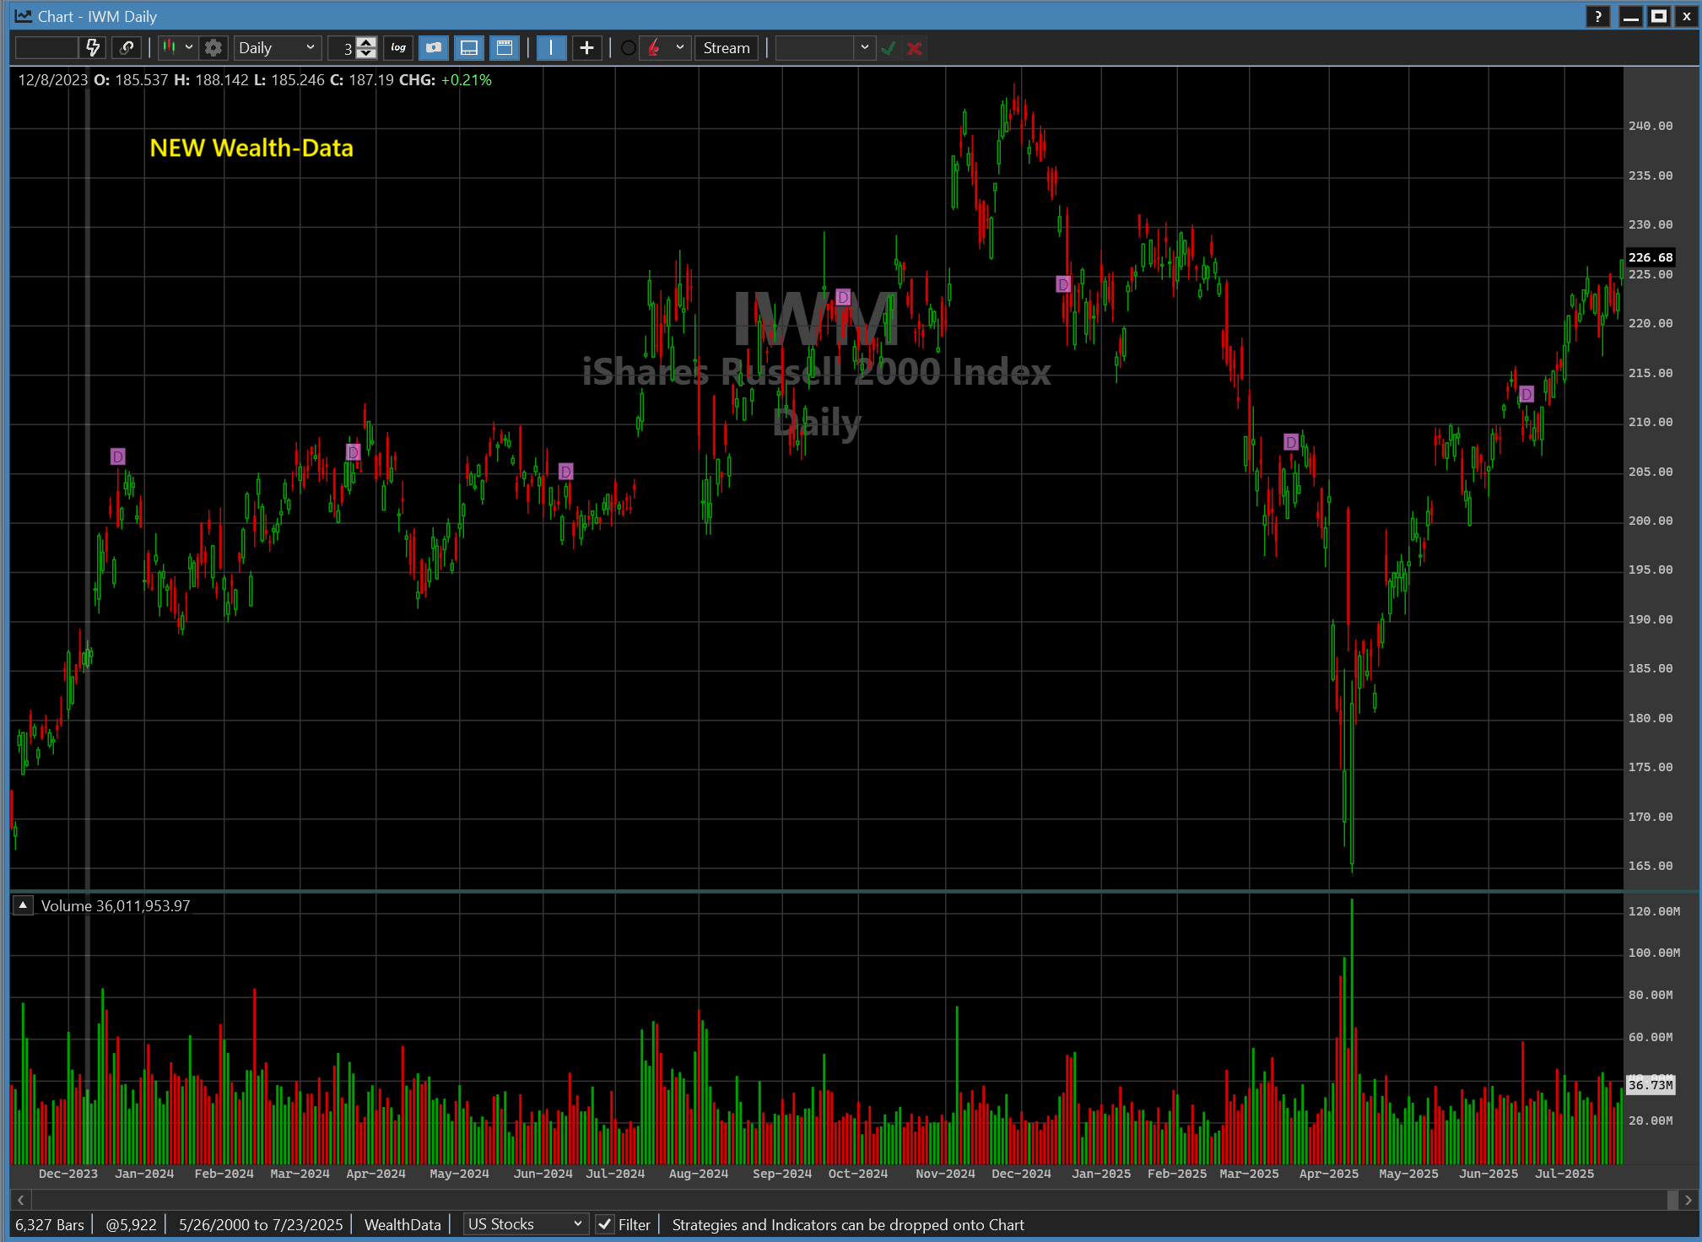Uncheck the Filter checkbox
This screenshot has height=1242, width=1702.
pos(604,1224)
